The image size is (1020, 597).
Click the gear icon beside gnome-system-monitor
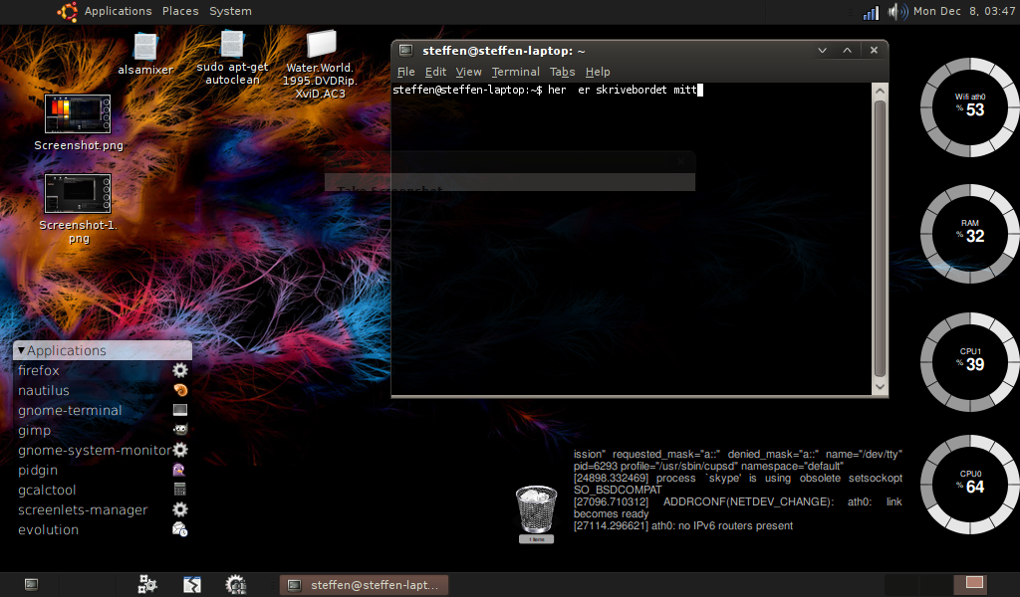pos(180,450)
